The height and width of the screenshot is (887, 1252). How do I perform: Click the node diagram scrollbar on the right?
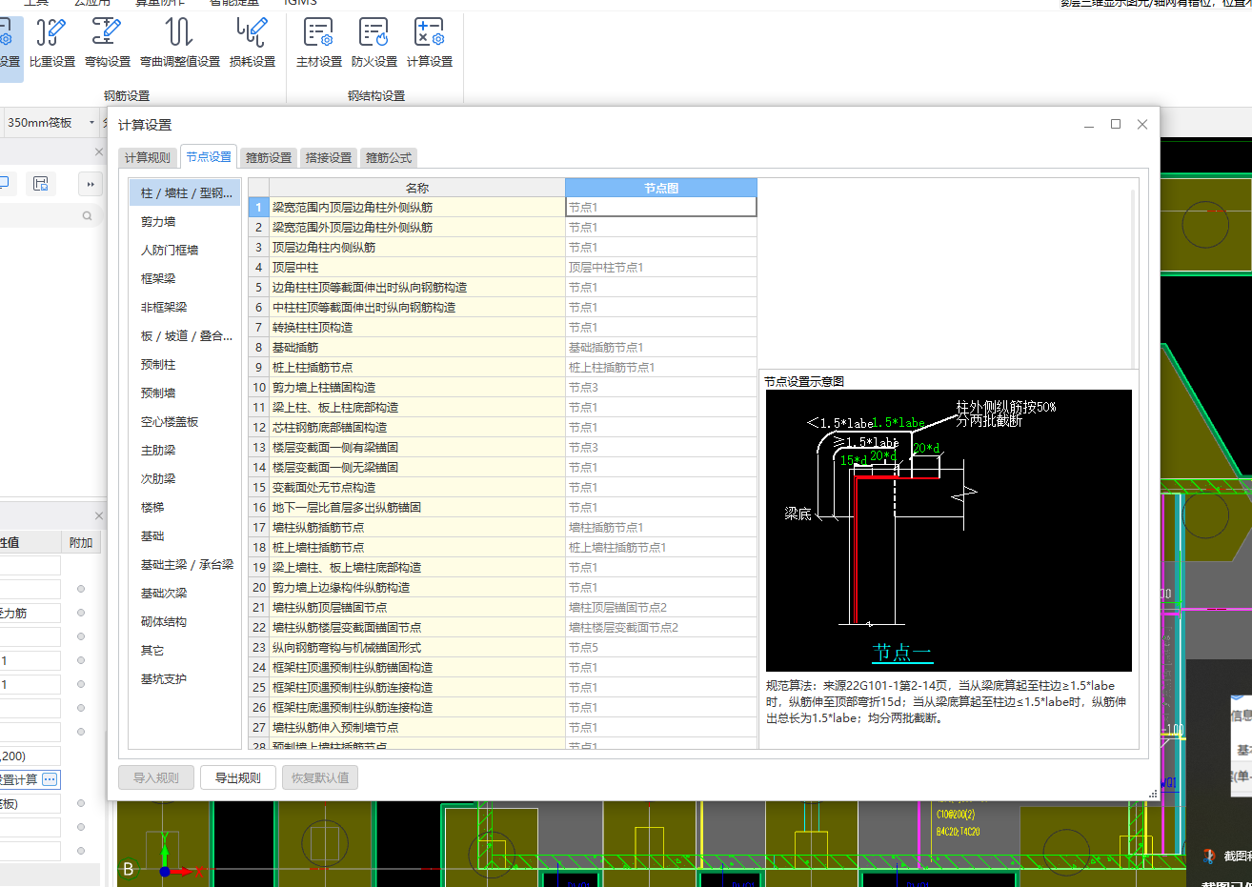[x=1133, y=278]
